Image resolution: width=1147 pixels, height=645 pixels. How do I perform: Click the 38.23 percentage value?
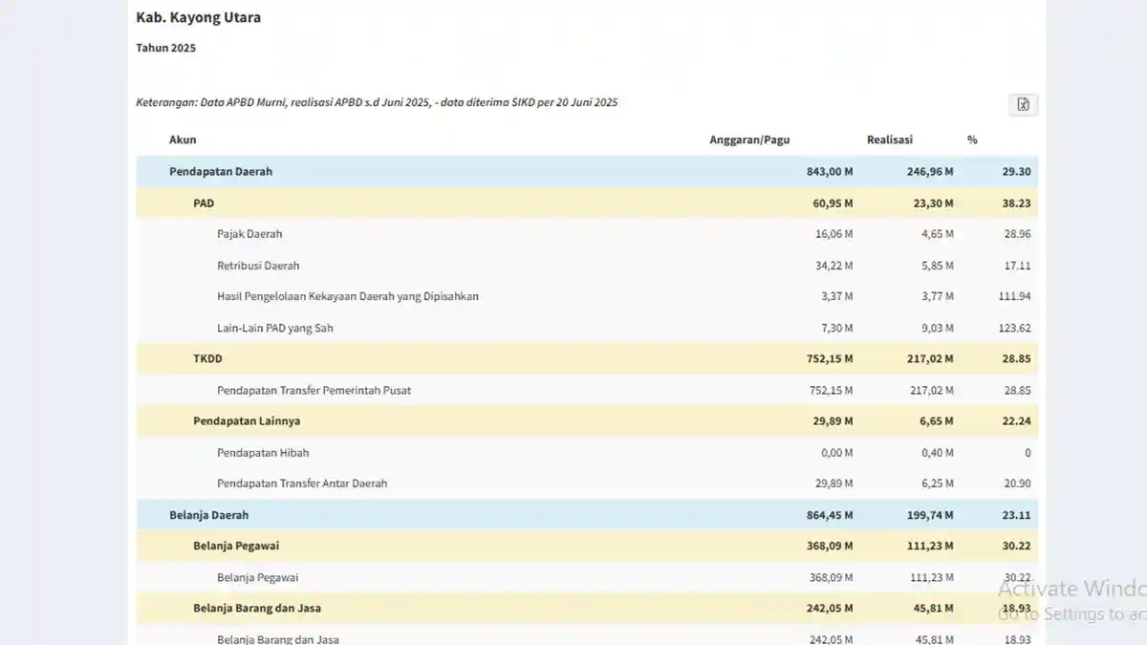1016,204
